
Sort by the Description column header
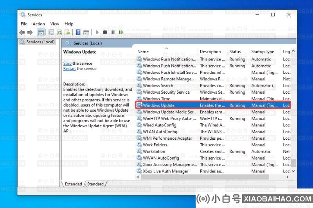point(210,52)
